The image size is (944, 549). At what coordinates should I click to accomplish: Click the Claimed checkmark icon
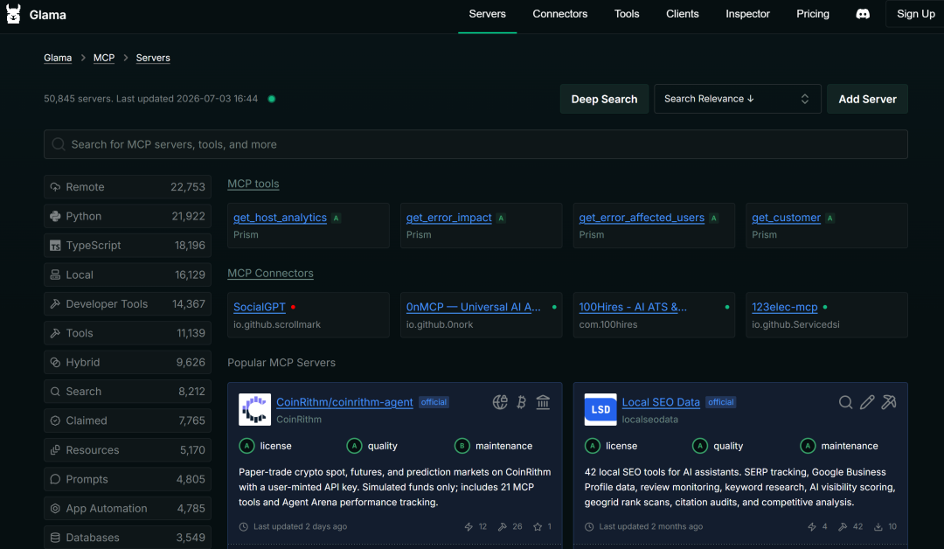click(x=55, y=420)
